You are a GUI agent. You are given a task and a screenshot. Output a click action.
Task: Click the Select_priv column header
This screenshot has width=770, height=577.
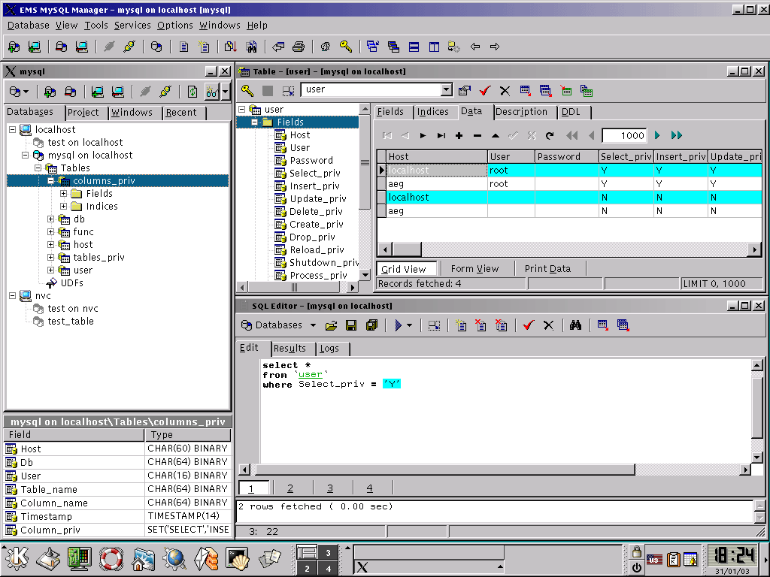[x=626, y=156]
